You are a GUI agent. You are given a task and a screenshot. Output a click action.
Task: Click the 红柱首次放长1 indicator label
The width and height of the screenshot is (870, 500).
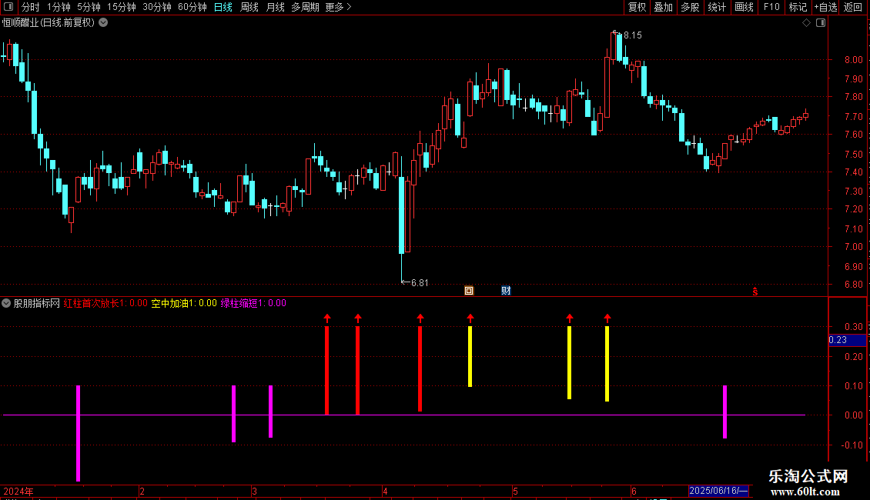105,303
